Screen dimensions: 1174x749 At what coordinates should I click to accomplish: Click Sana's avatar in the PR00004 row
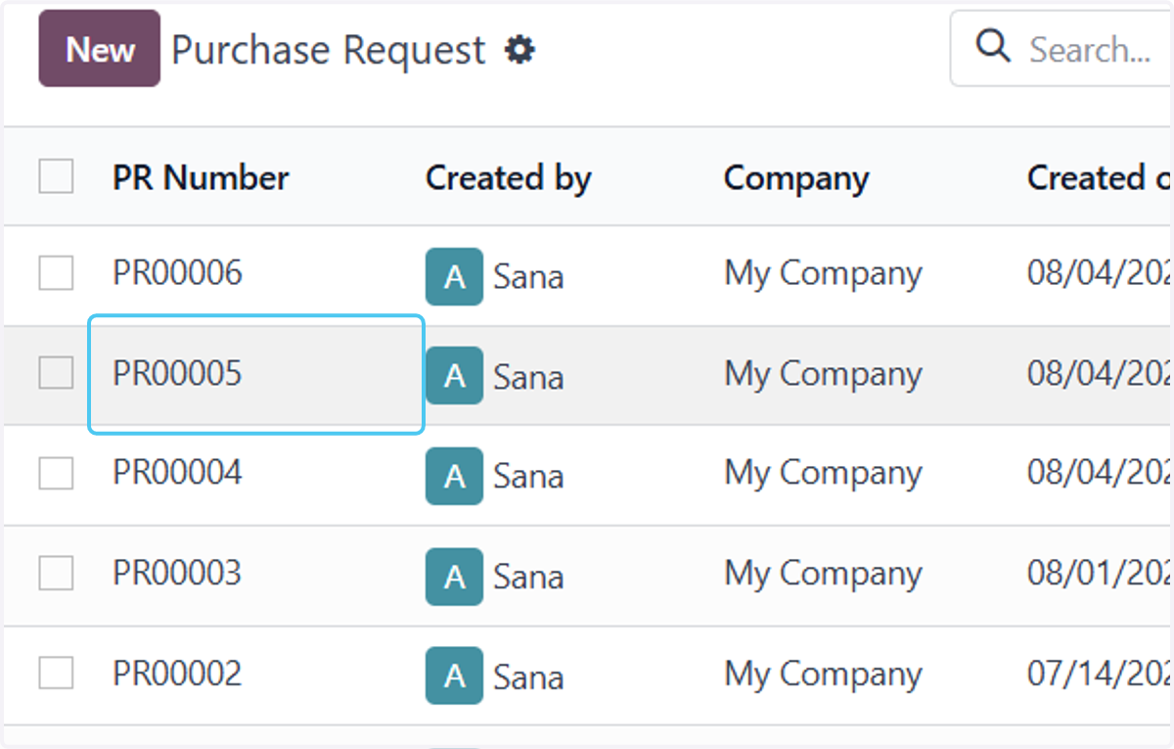tap(454, 476)
